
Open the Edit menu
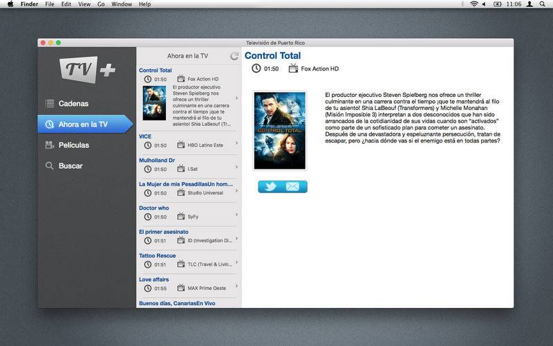tap(66, 4)
